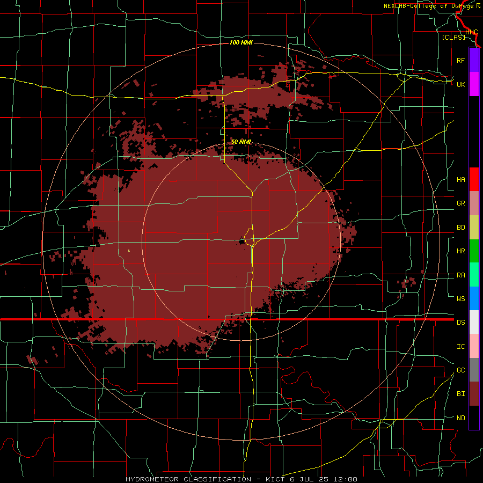Click the HA red legend color block
The image size is (483, 483).
tap(474, 179)
